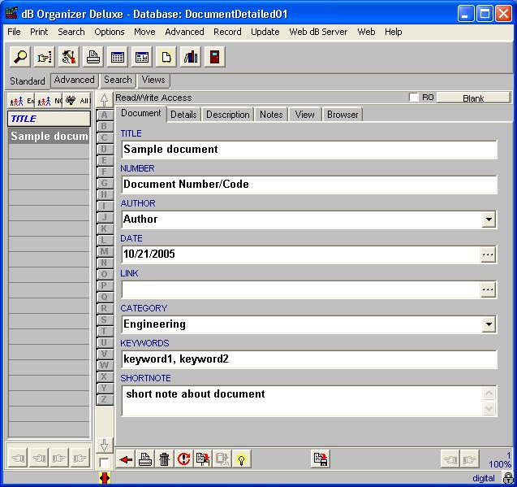
Task: Open the Web dB Server menu
Action: click(318, 32)
